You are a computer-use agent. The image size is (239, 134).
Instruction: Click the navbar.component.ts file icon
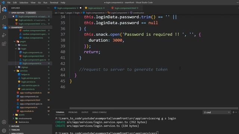point(21,38)
